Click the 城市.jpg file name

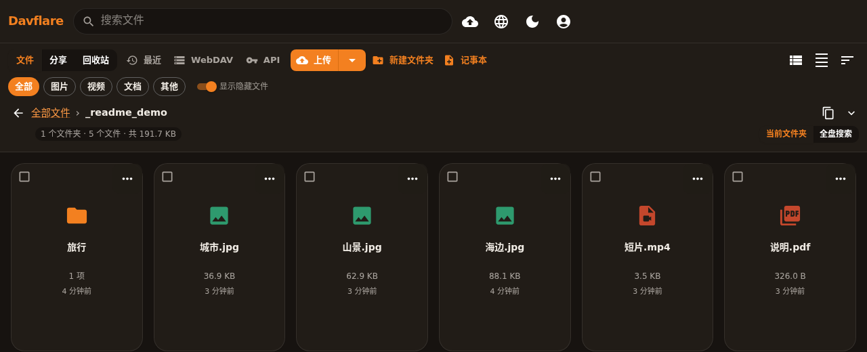tap(219, 248)
